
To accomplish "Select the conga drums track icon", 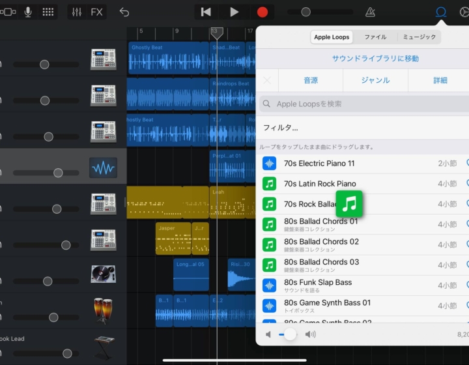I will click(x=103, y=311).
